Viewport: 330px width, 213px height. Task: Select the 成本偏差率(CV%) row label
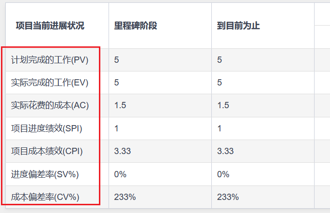click(x=45, y=197)
